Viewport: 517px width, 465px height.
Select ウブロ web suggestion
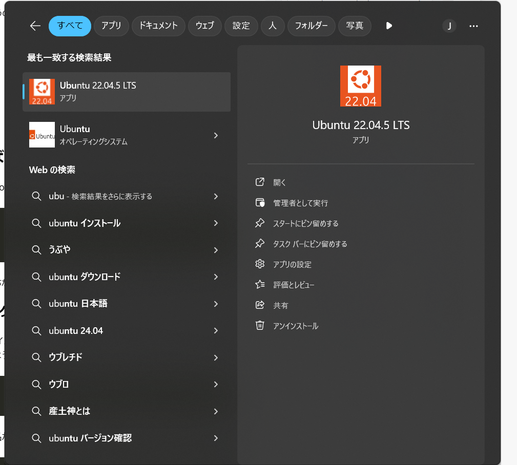point(127,384)
